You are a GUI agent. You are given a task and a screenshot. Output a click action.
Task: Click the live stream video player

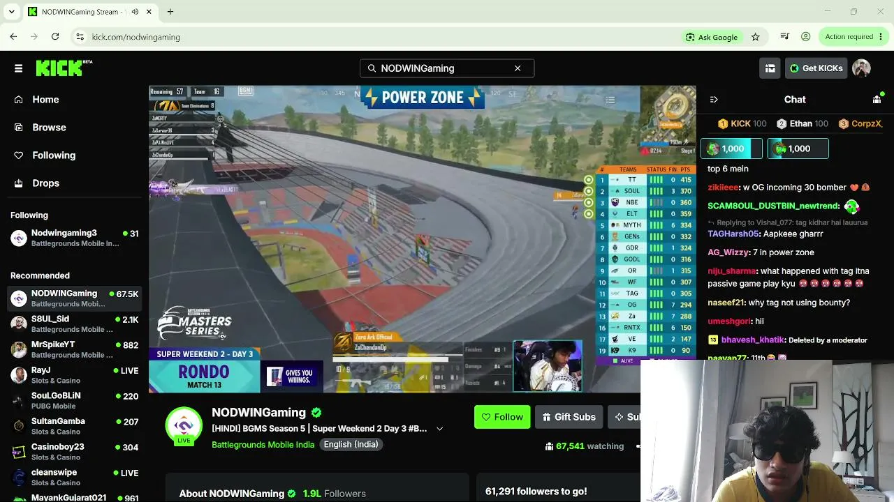[x=423, y=239]
